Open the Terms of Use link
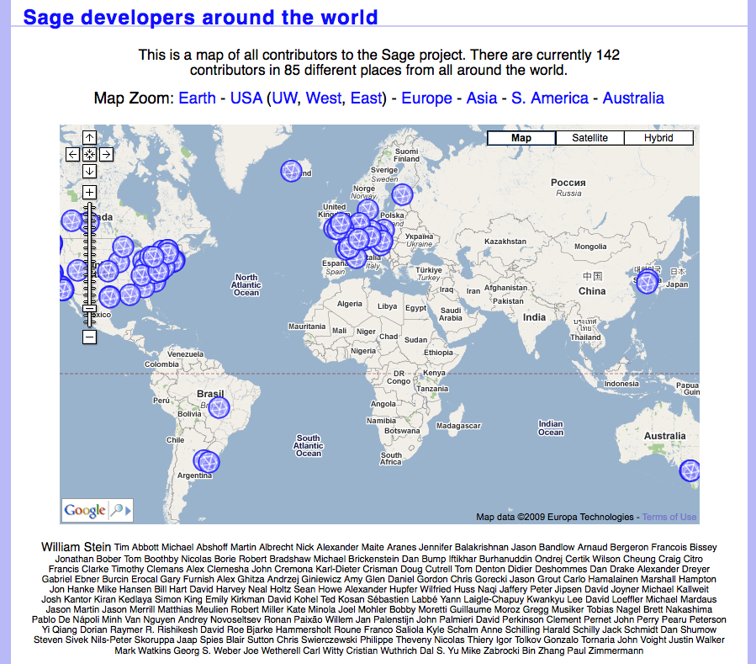Screen dimensions: 756x664 tap(669, 517)
